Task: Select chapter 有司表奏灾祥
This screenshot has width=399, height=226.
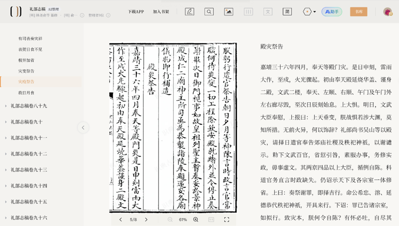Action: pos(30,39)
